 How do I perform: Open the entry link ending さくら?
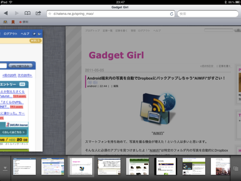click(12, 91)
